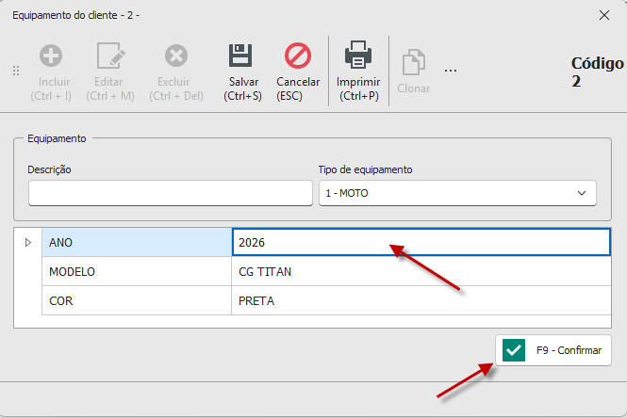Save with the Salvar floppy disk icon
The height and width of the screenshot is (418, 627).
(240, 56)
